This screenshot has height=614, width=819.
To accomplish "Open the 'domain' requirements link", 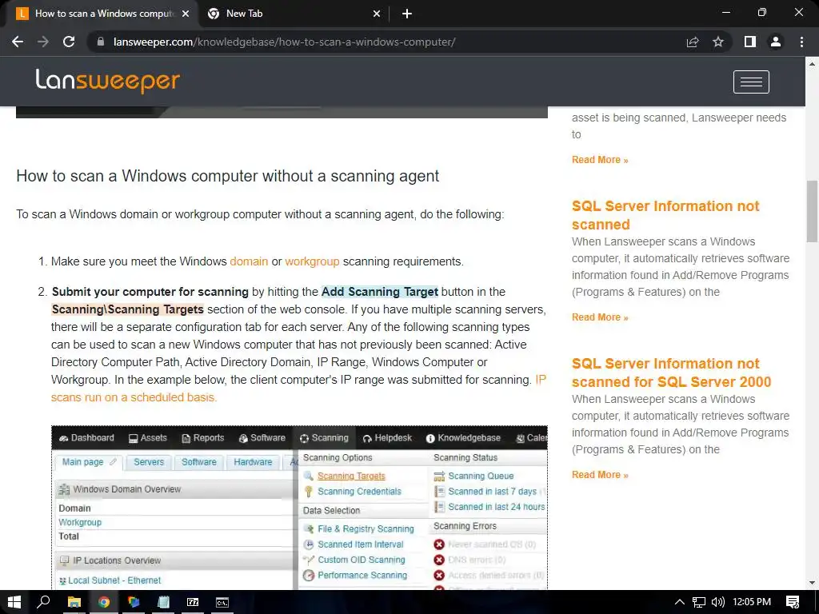I will (x=249, y=261).
